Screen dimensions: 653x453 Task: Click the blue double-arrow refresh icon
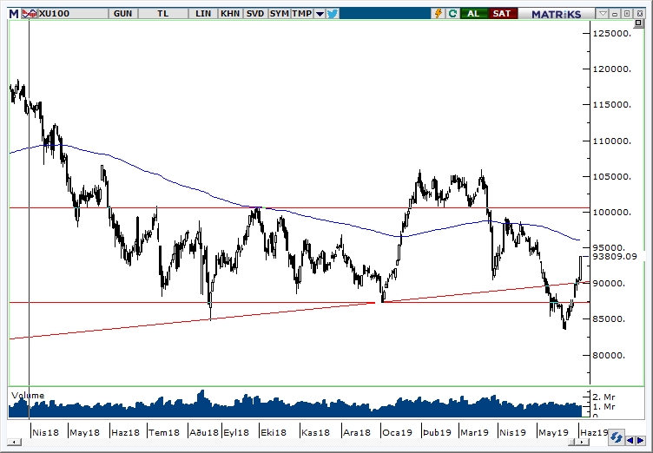[616, 438]
